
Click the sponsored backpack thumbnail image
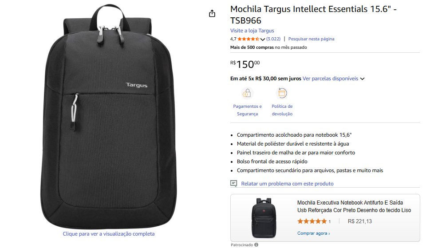(263, 218)
